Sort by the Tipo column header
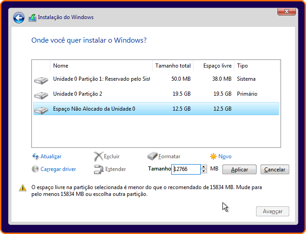 click(x=257, y=66)
